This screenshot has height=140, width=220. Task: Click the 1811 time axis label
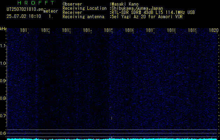pos(24,30)
